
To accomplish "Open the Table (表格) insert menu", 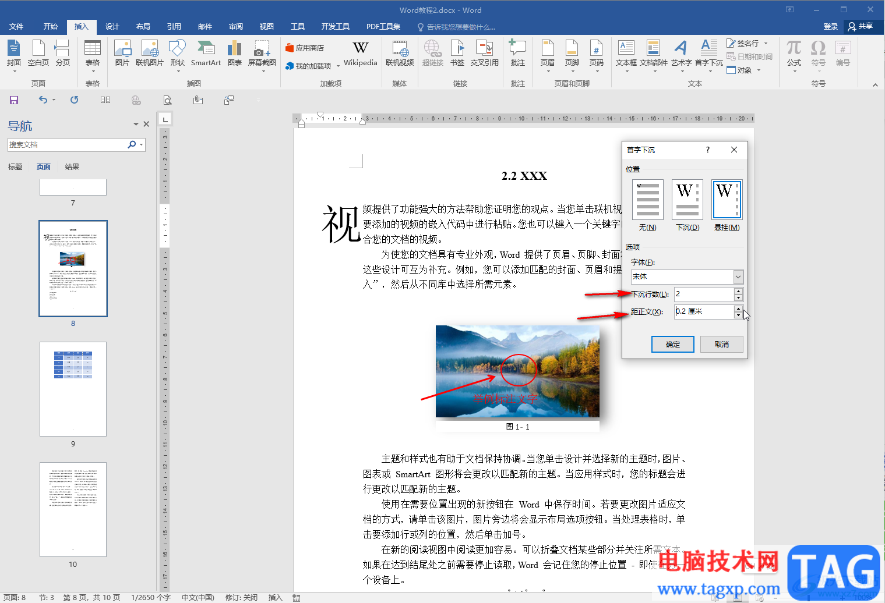I will 93,55.
